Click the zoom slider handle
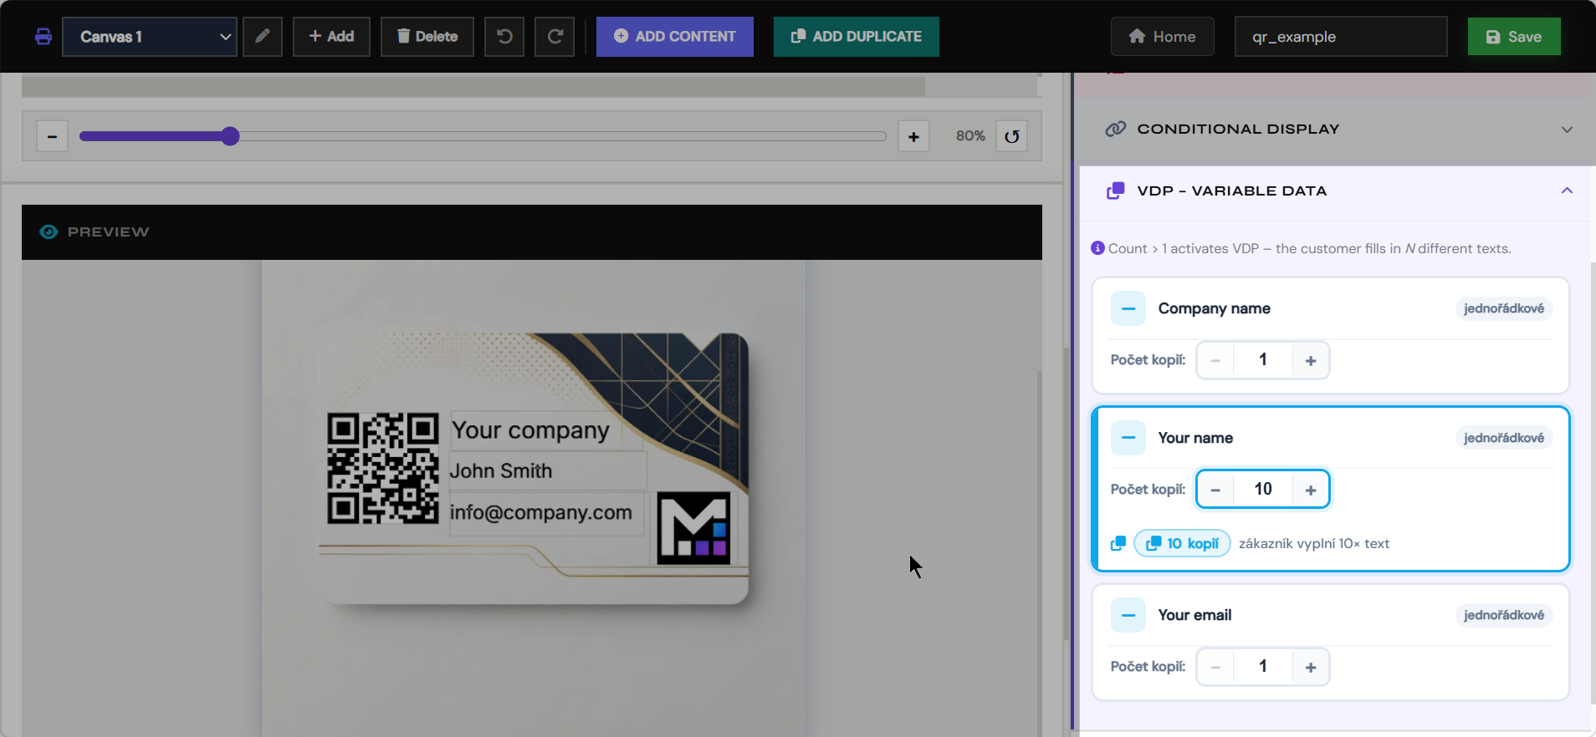Image resolution: width=1596 pixels, height=737 pixels. [x=230, y=136]
